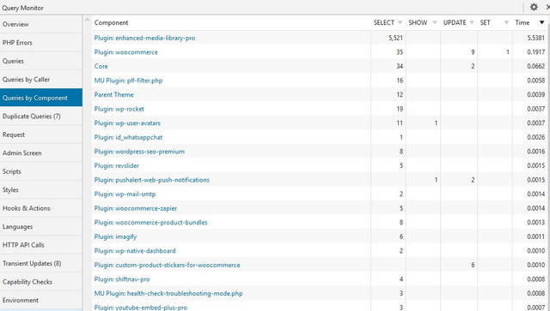This screenshot has height=311, width=550.
Task: Click Plugin: youtube-embed-plus-pro link
Action: pyautogui.click(x=141, y=308)
